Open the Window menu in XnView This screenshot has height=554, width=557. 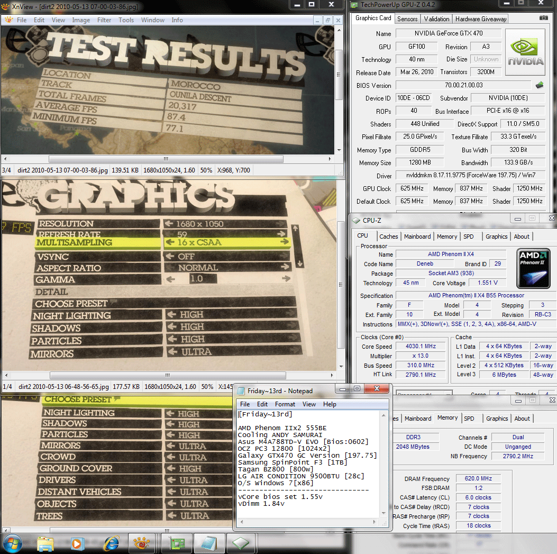coord(153,20)
